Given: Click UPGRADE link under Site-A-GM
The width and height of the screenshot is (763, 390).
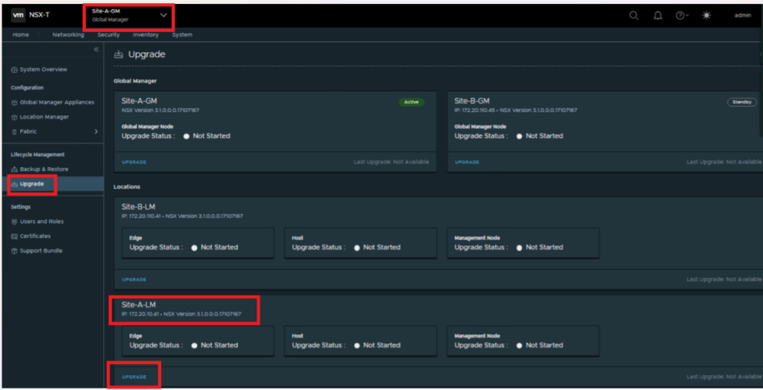Looking at the screenshot, I should coord(134,162).
